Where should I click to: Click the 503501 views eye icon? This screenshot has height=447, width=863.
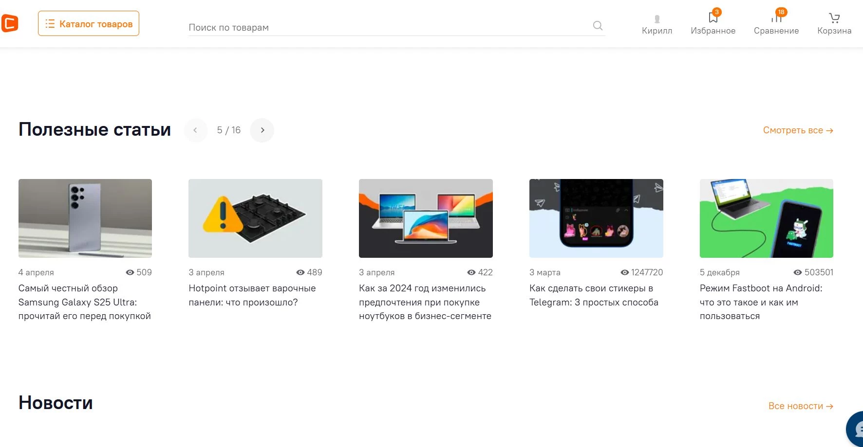[x=798, y=272]
